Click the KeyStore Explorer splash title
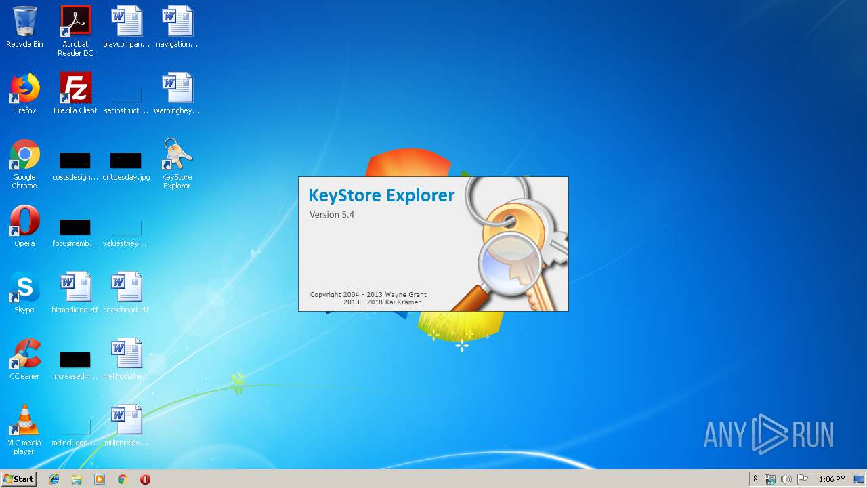This screenshot has width=867, height=488. 381,196
